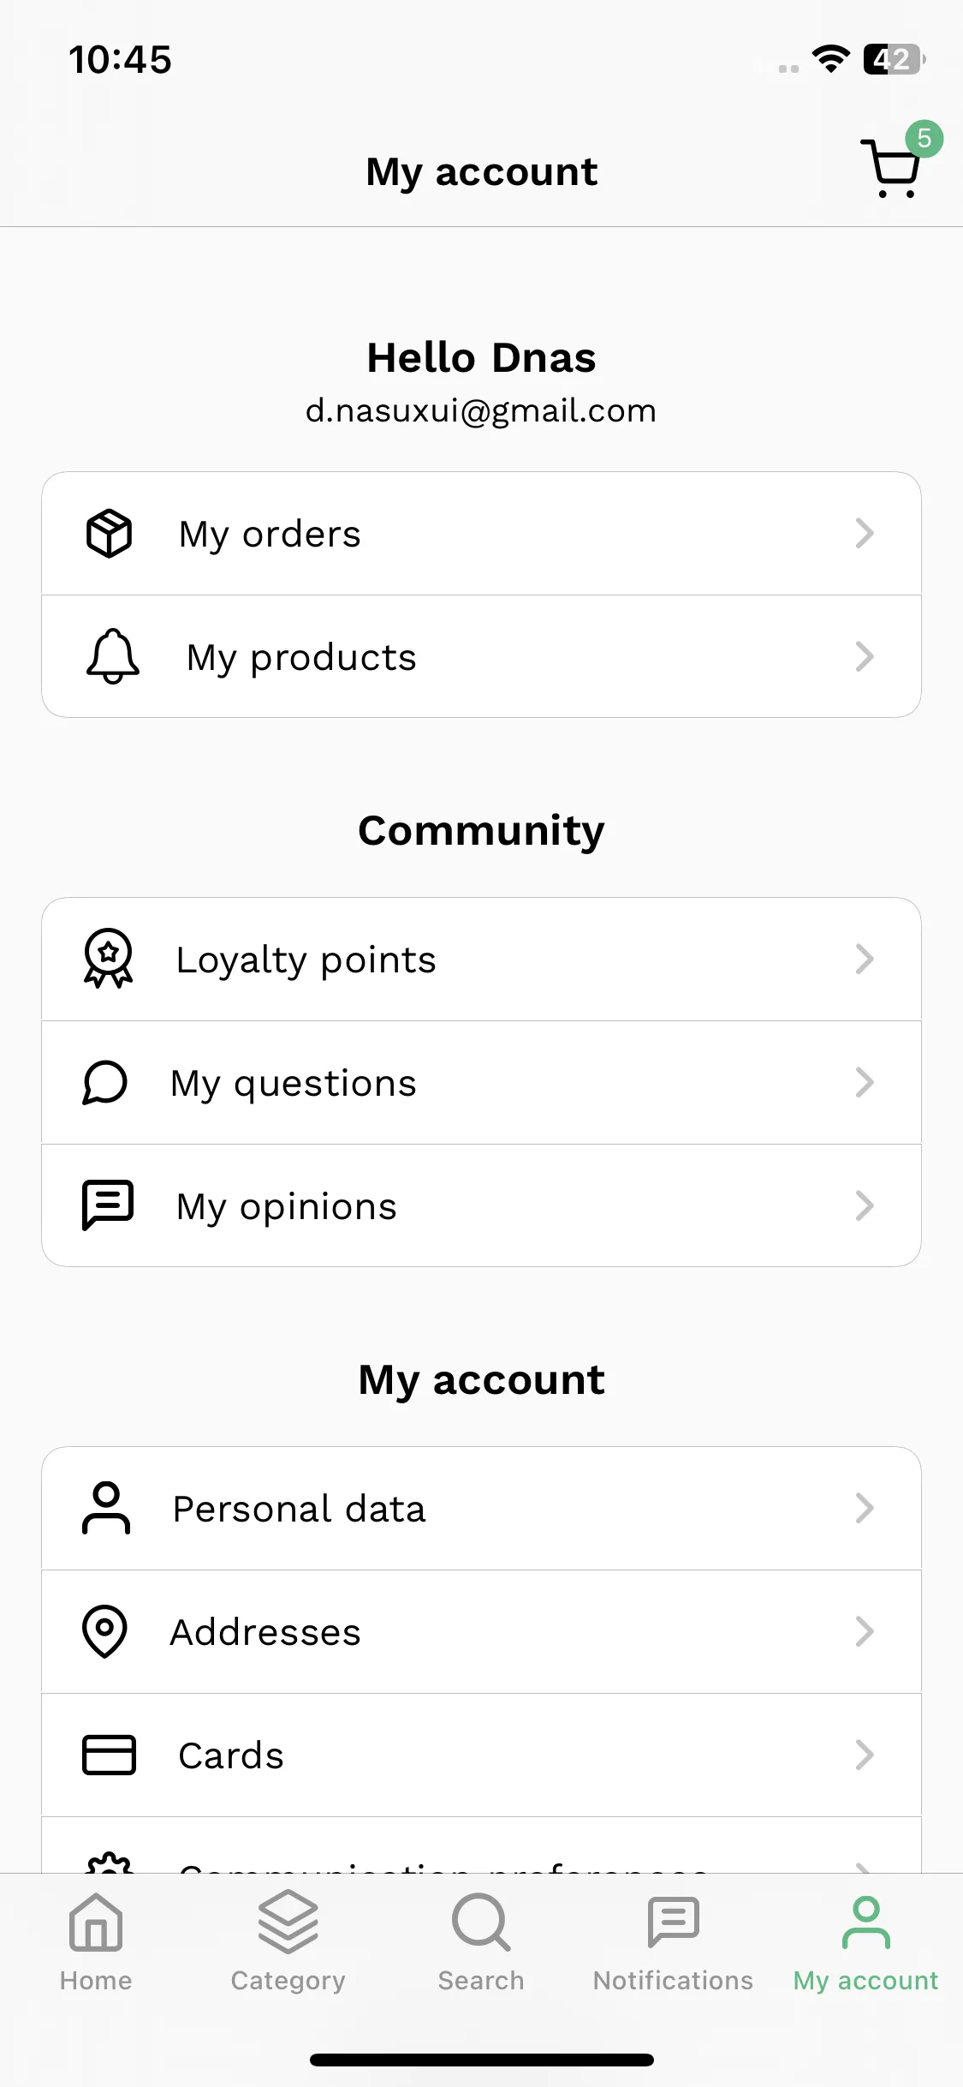Tap the Addresses map pin icon

104,1631
